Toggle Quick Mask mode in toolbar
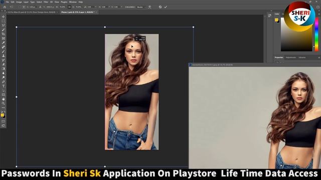This screenshot has height=180, width=321. coord(4,121)
